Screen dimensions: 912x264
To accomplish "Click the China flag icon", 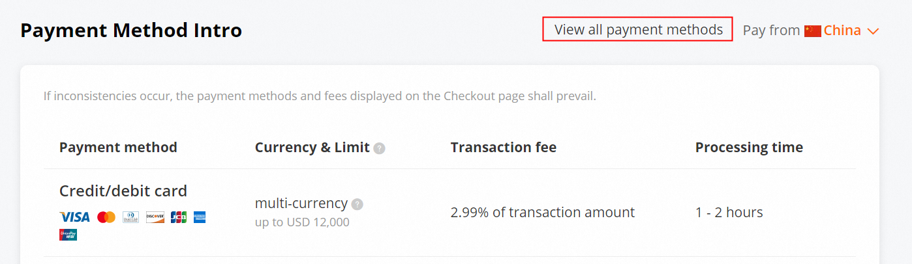I will coord(812,31).
